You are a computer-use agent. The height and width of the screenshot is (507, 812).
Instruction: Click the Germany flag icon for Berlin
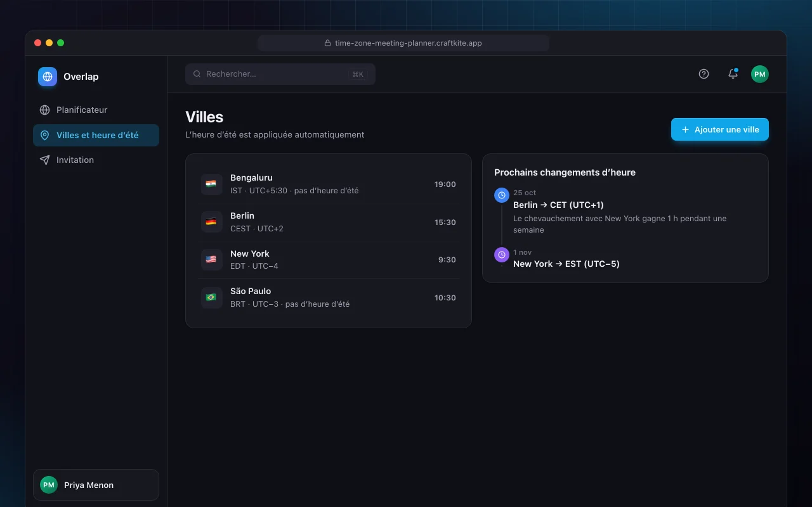(211, 222)
